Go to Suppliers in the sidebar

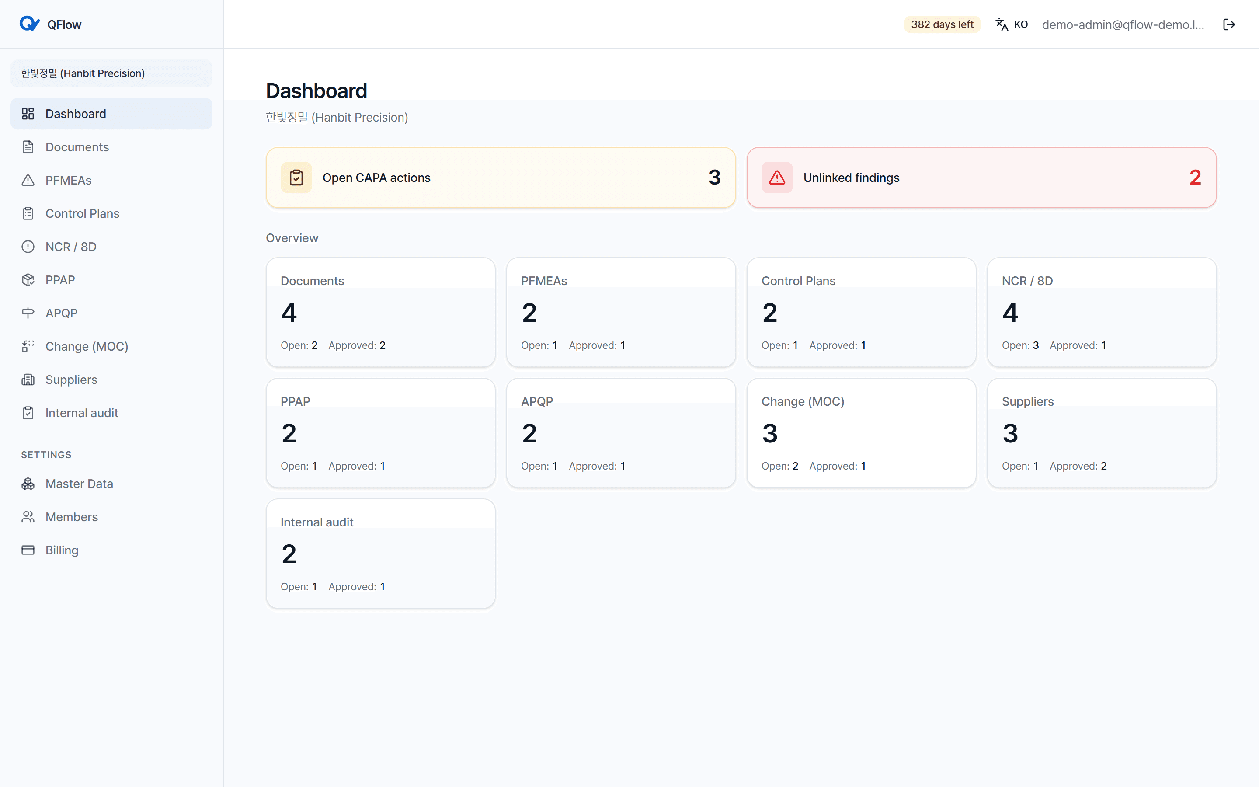[111, 380]
